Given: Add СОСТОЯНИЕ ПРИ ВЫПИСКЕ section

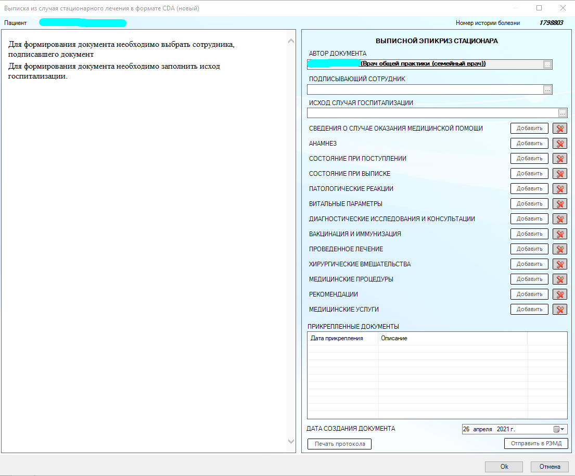Looking at the screenshot, I should 529,173.
